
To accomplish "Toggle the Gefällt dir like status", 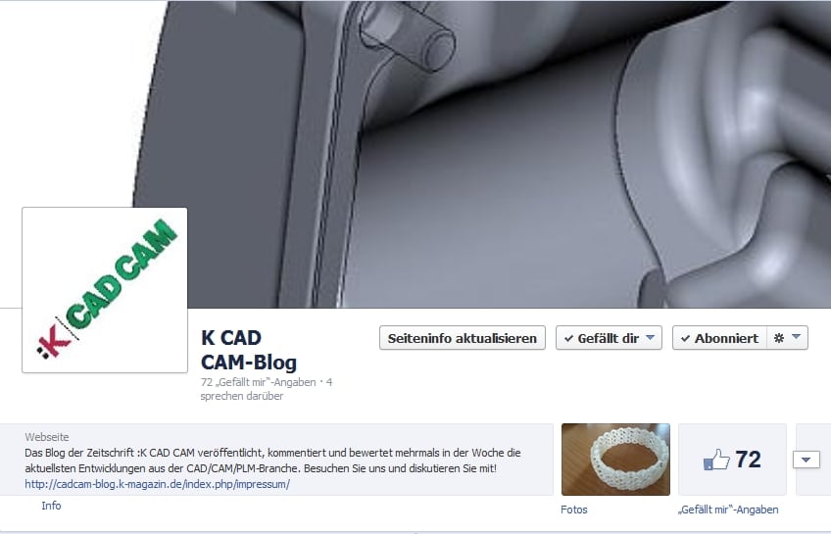I will click(x=609, y=338).
